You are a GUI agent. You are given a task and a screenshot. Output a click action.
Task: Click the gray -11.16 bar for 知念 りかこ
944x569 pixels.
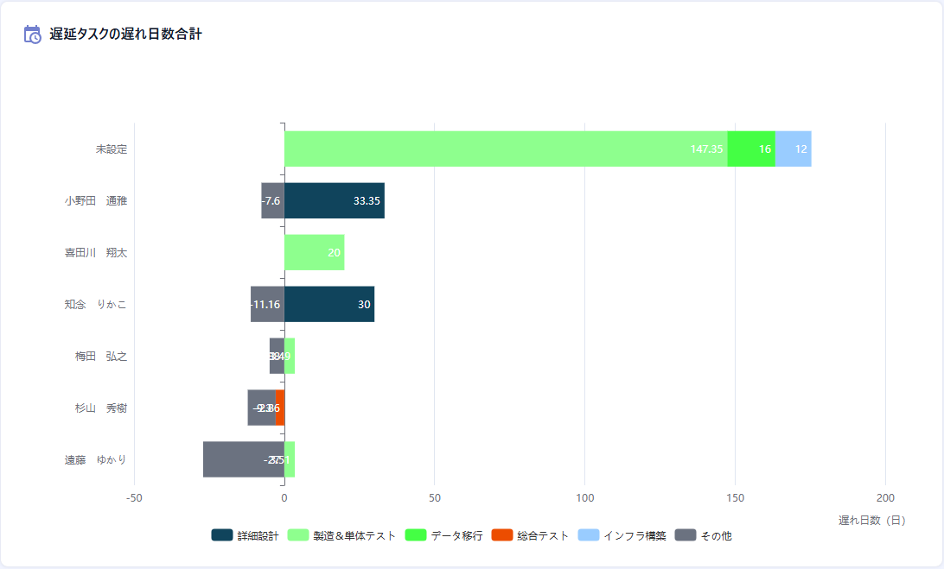(267, 304)
